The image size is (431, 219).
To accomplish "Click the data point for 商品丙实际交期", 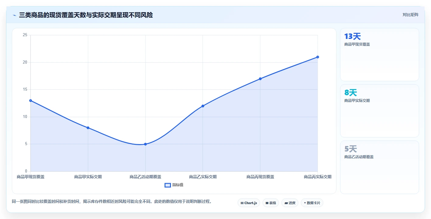I will 318,57.
